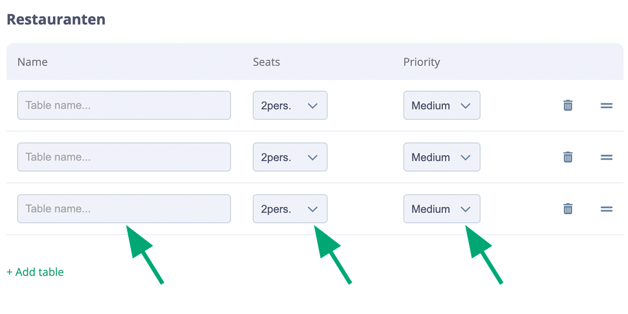628x314 pixels.
Task: Select the Restauranten heading
Action: pyautogui.click(x=55, y=19)
